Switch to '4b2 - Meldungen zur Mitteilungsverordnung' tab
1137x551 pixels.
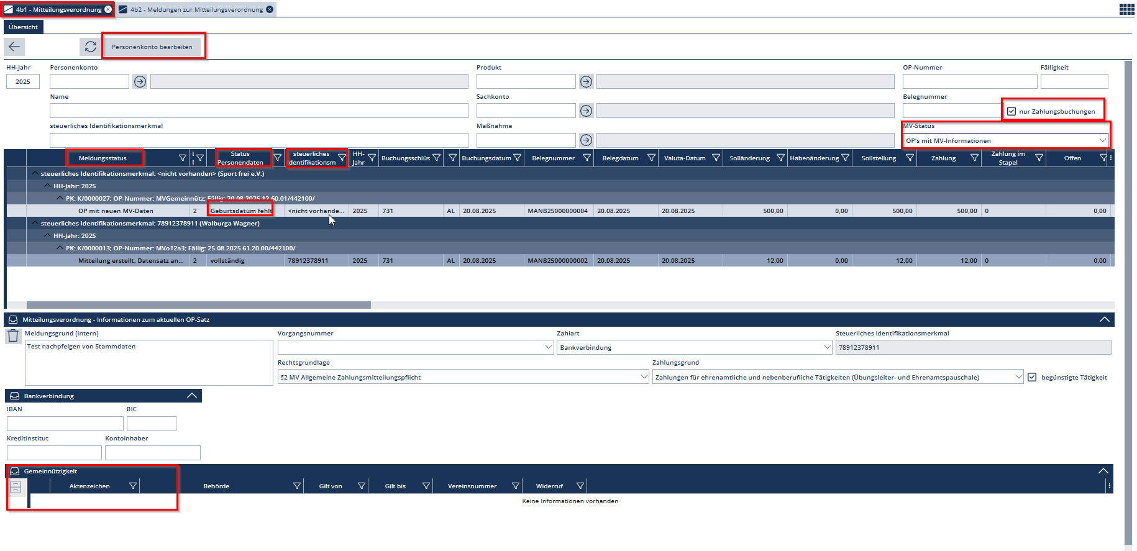[x=196, y=9]
